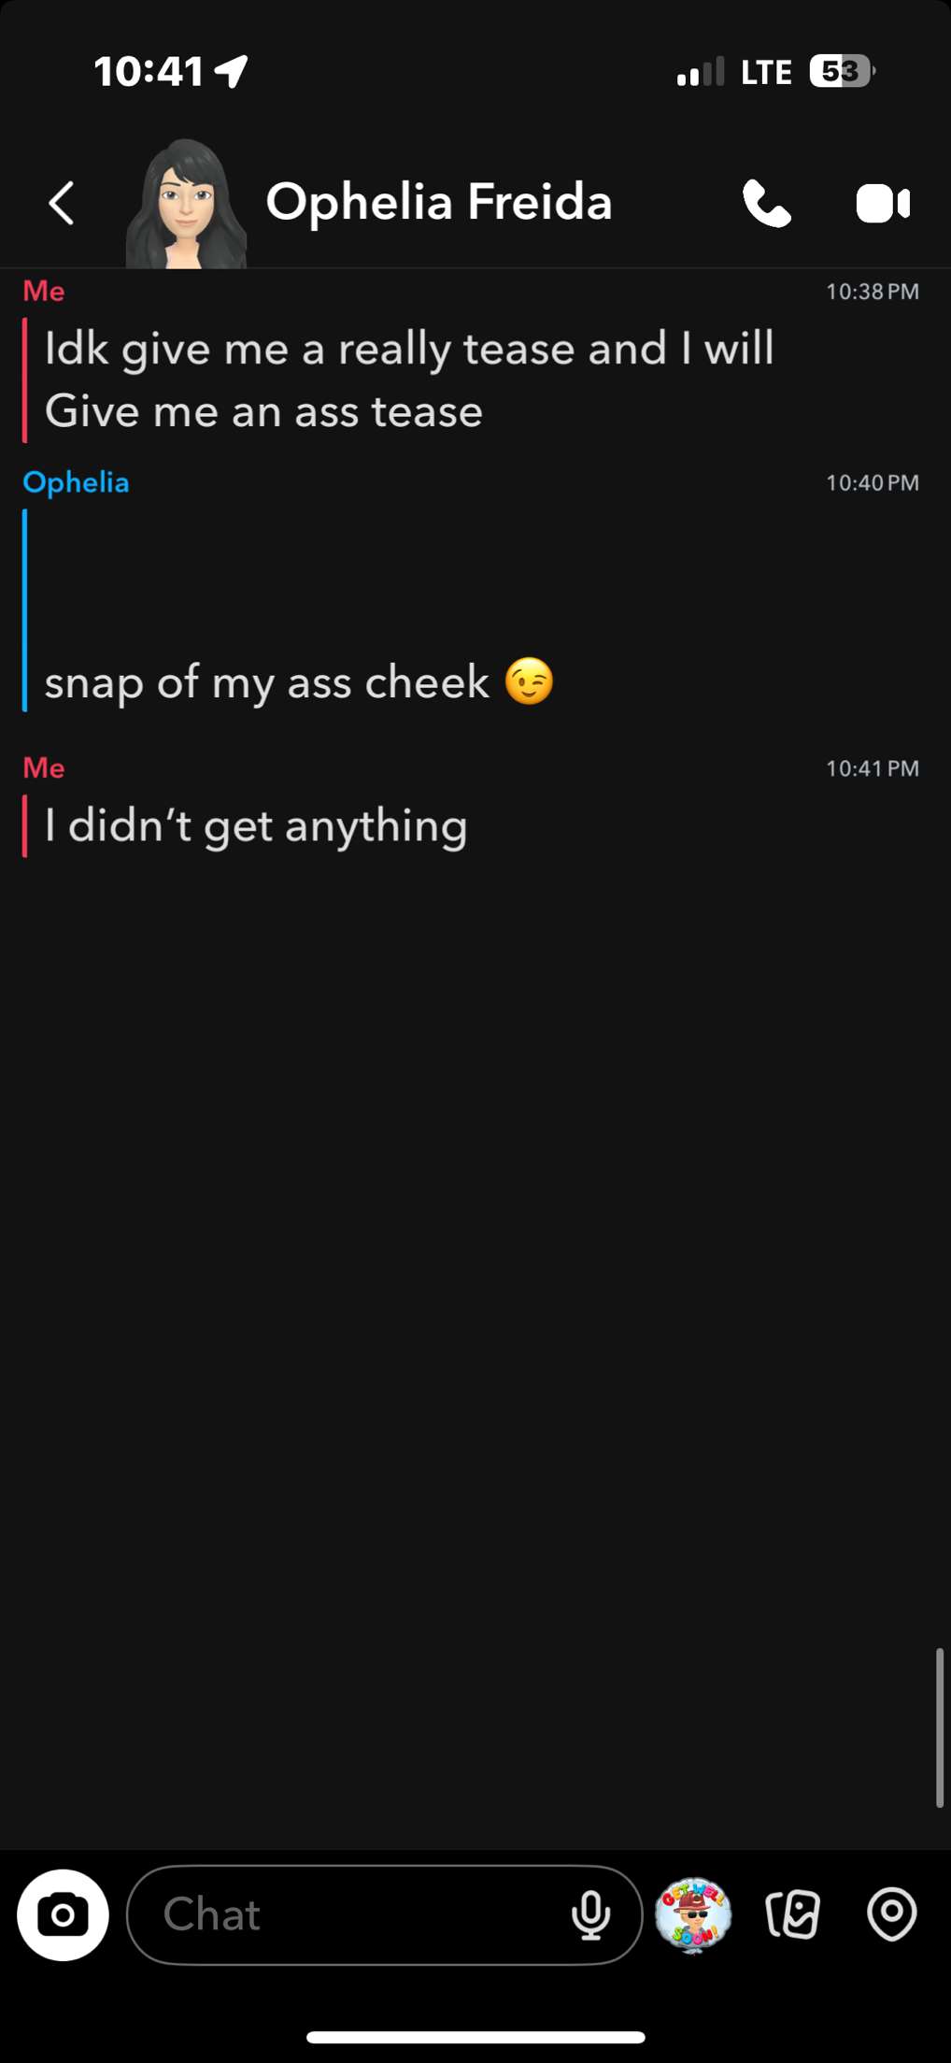
Task: Start a voice call with Ophelia
Action: coord(767,203)
